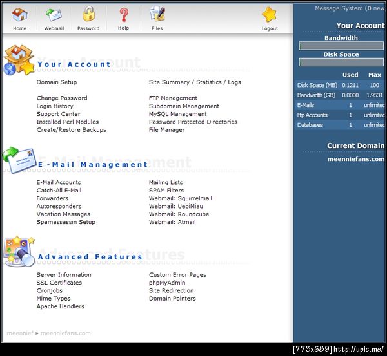Image resolution: width=387 pixels, height=356 pixels.
Task: Go to Change Password link
Action: (x=62, y=98)
